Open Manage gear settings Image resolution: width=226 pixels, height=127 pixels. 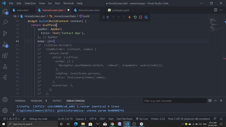coord(5,110)
